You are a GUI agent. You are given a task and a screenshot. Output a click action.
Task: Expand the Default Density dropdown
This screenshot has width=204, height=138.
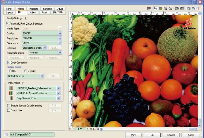tap(42, 76)
